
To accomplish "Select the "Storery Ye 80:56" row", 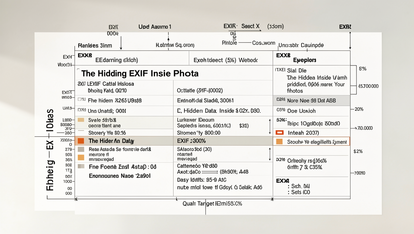I will pos(107,133).
